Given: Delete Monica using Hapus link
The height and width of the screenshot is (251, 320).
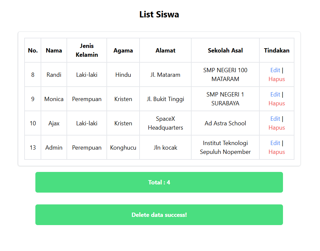Looking at the screenshot, I should [x=276, y=103].
